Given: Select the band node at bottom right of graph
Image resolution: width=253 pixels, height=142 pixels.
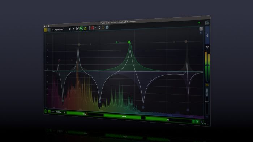Looking at the screenshot, I should [188, 110].
